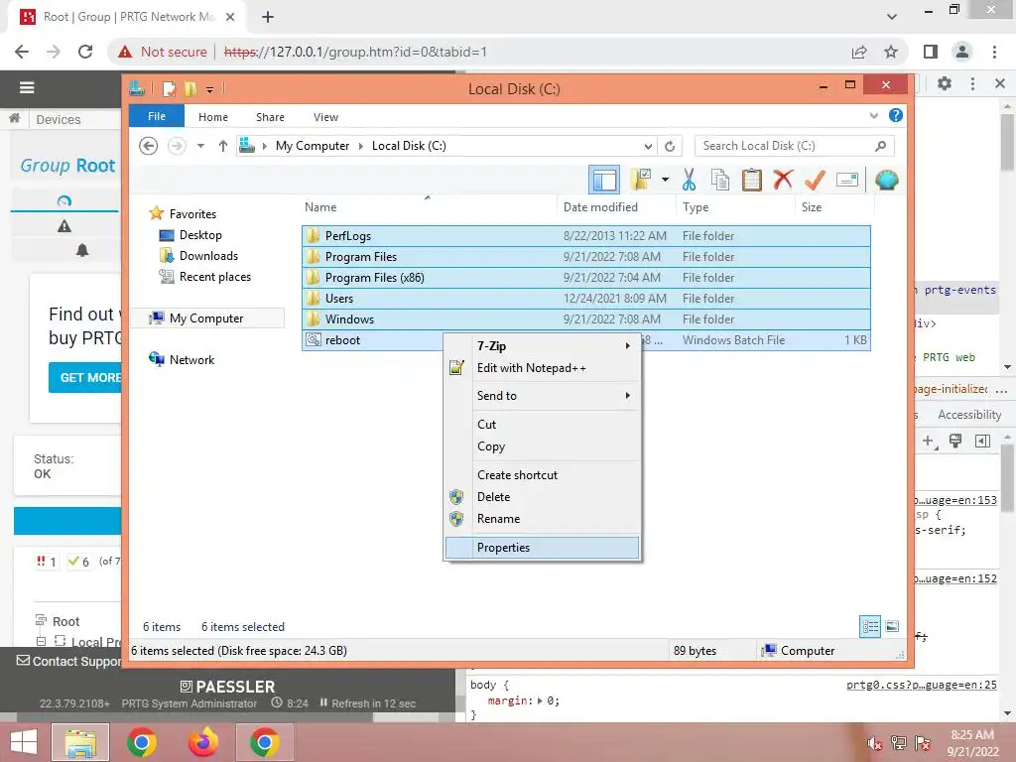Sort by the Name column header
Image resolution: width=1016 pixels, height=762 pixels.
428,206
